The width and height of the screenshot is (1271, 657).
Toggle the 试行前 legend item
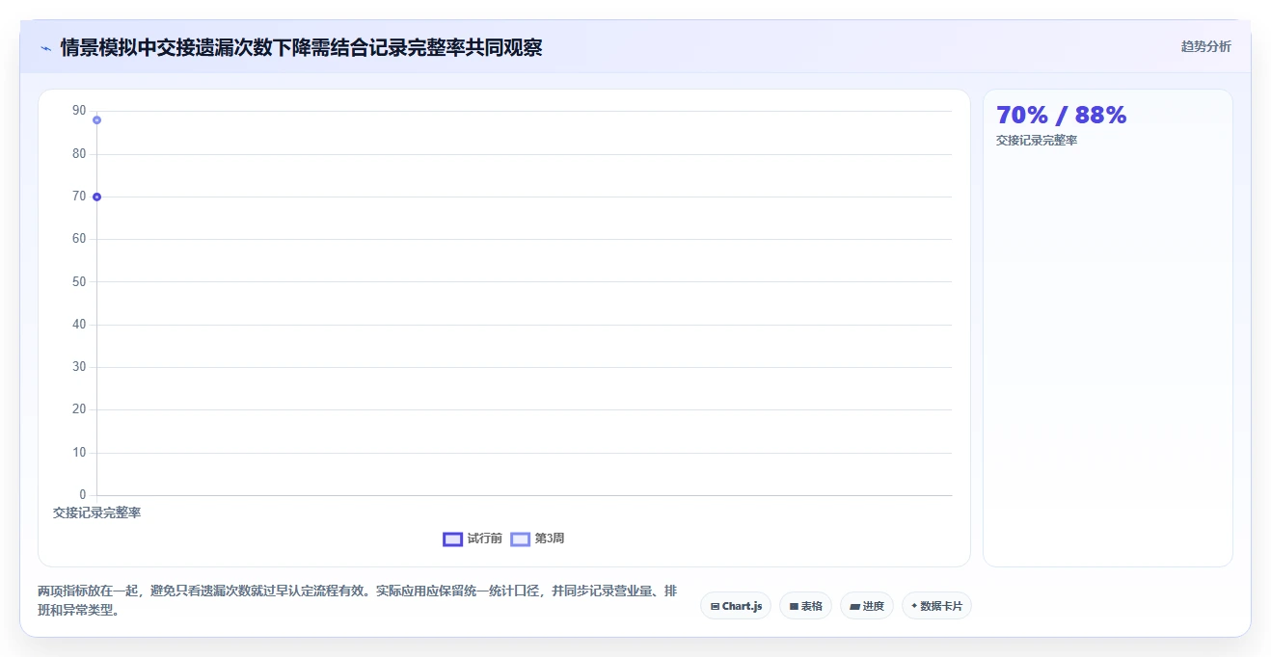tap(473, 539)
